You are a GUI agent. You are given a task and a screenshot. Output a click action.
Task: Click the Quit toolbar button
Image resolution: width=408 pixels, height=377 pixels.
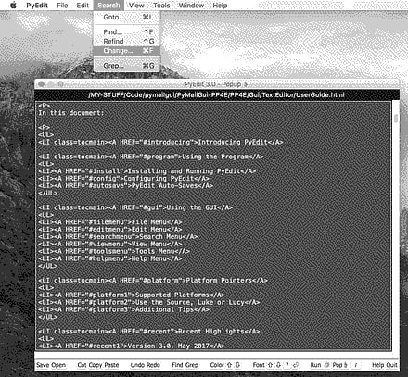point(391,365)
